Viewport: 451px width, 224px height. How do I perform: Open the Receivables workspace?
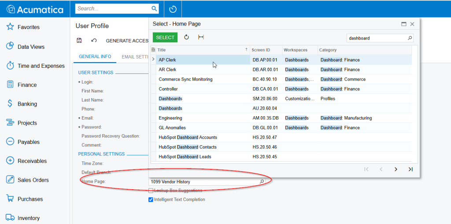pos(26,161)
